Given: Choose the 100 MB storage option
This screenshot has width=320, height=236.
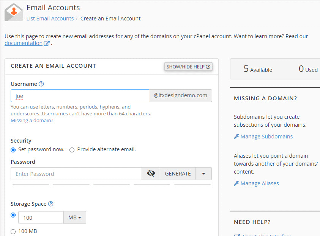Looking at the screenshot, I should [13, 231].
